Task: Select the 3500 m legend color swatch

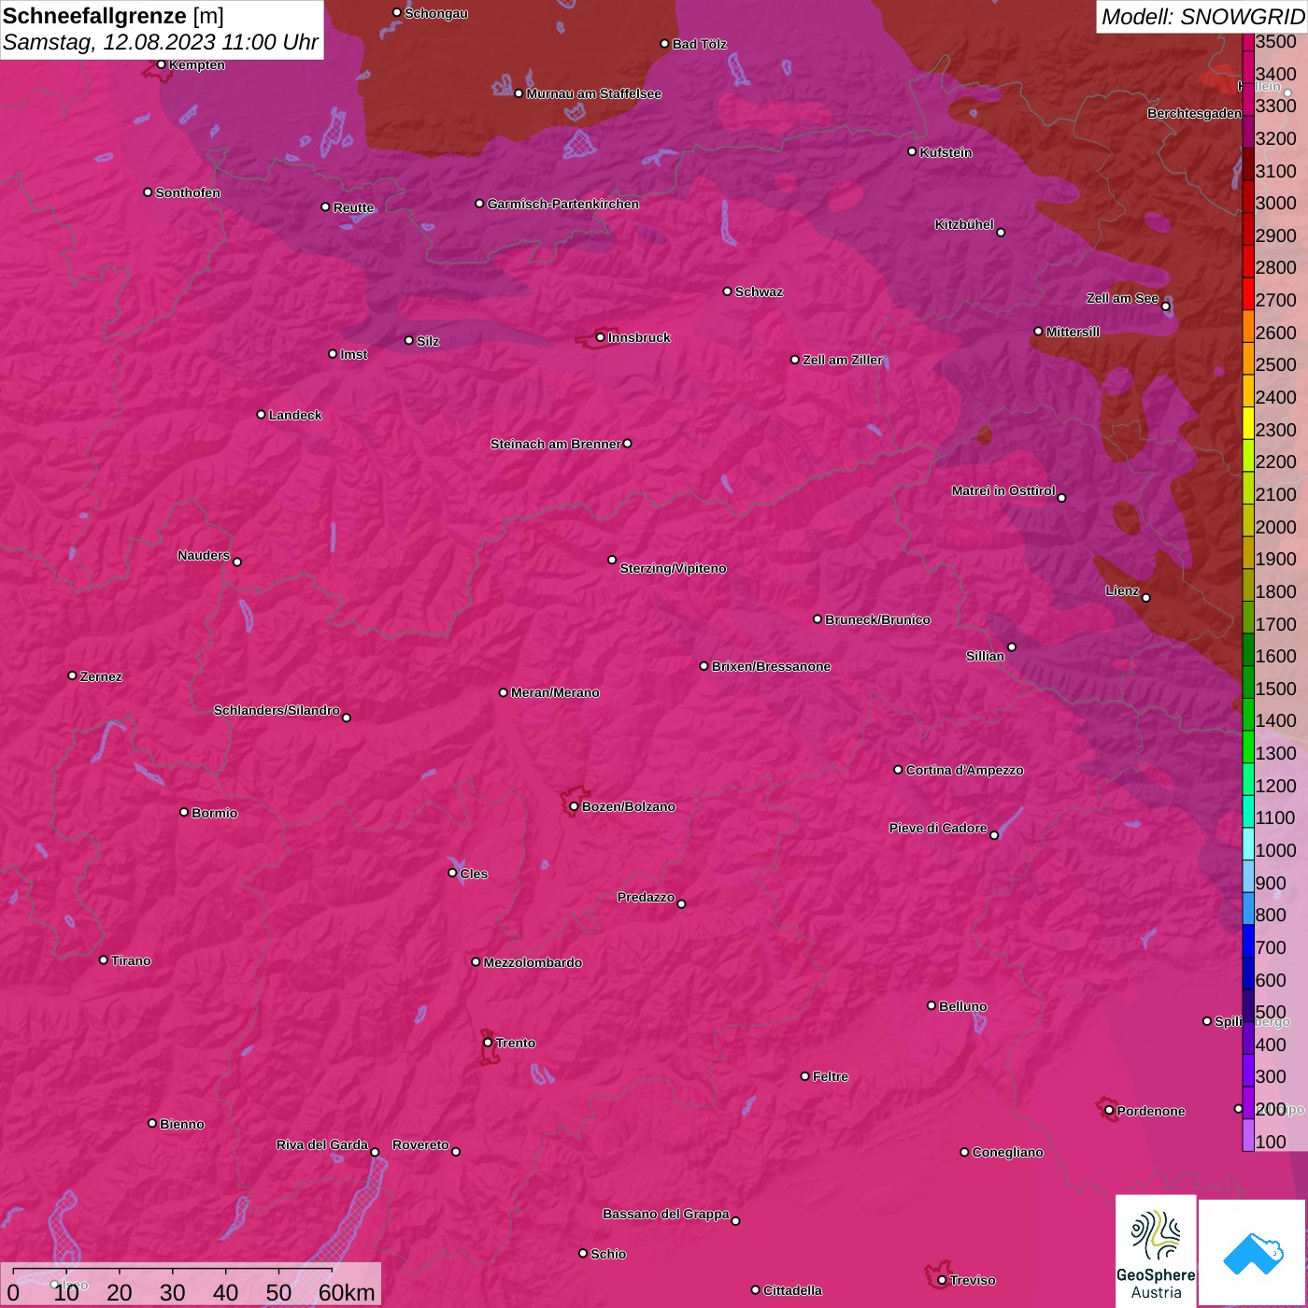Action: [x=1248, y=41]
